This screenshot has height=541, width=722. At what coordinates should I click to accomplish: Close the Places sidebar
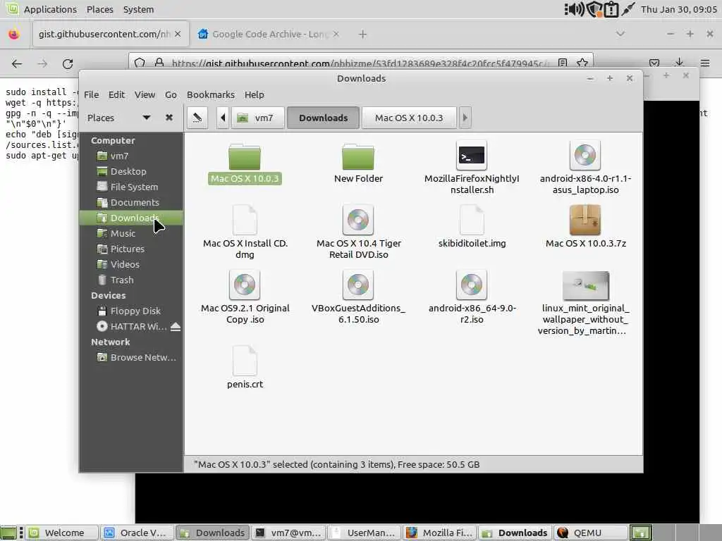pos(169,118)
